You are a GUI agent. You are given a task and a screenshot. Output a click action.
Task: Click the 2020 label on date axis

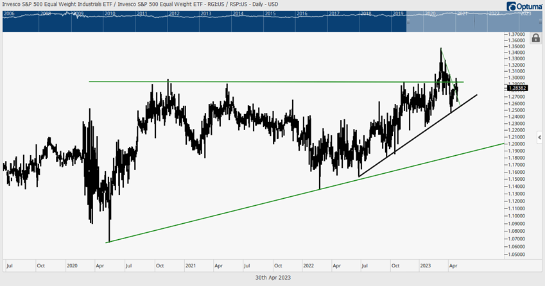[72, 266]
